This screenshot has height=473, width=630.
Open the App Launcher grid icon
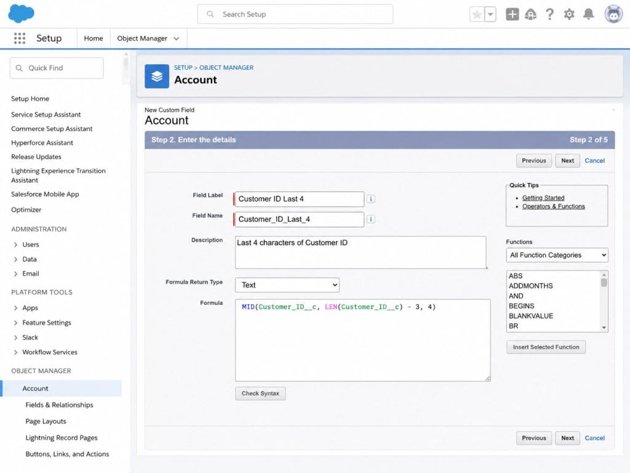[19, 38]
